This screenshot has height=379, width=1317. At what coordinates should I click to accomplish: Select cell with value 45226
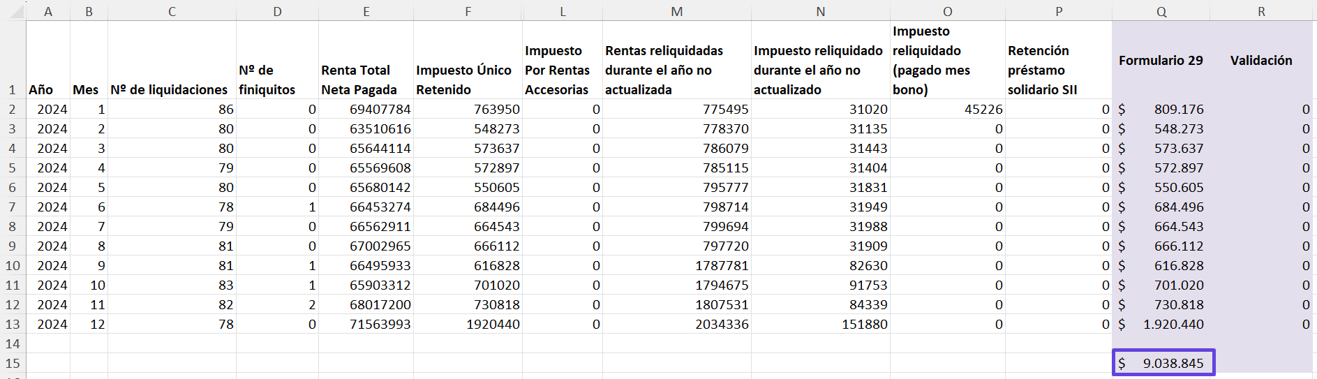point(947,109)
